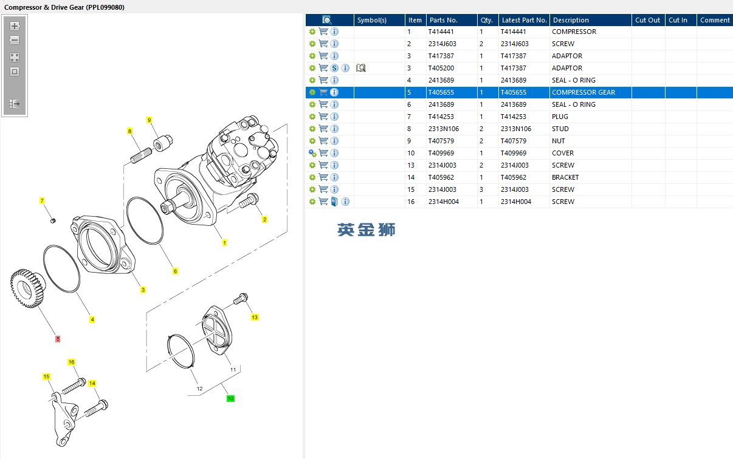Click double-gear assembly icon on COVER row
Screen dimensions: 733x459
tap(312, 153)
